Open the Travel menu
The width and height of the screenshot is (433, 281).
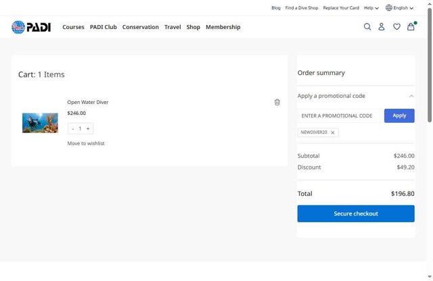[x=173, y=27]
